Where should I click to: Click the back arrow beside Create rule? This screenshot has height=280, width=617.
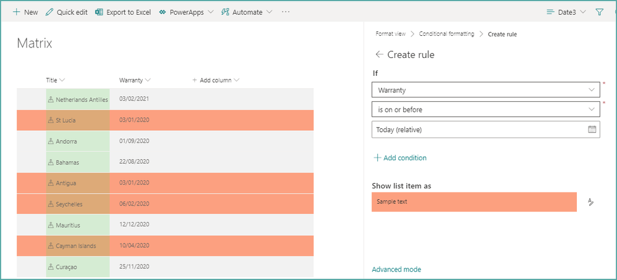[x=379, y=55]
